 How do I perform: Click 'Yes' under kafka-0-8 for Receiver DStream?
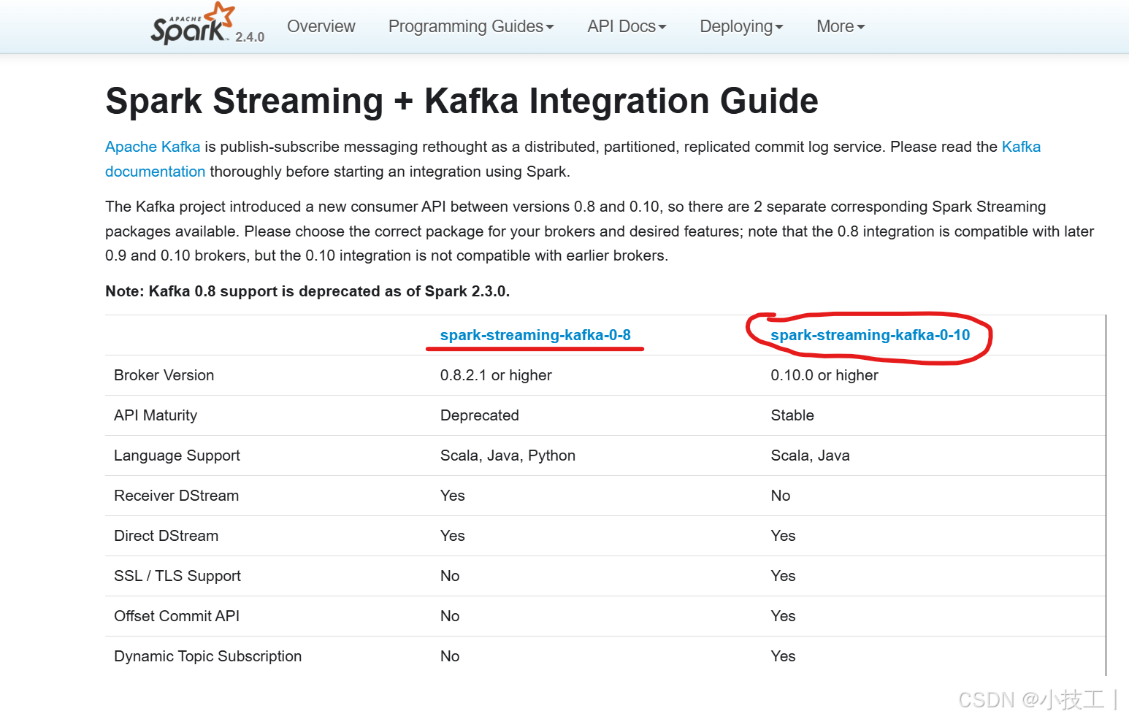[x=453, y=496]
